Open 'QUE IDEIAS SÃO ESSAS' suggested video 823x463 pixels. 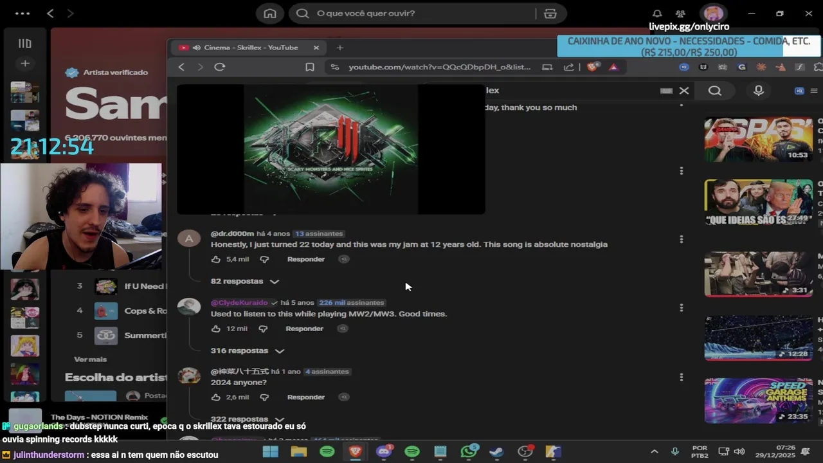pos(758,203)
